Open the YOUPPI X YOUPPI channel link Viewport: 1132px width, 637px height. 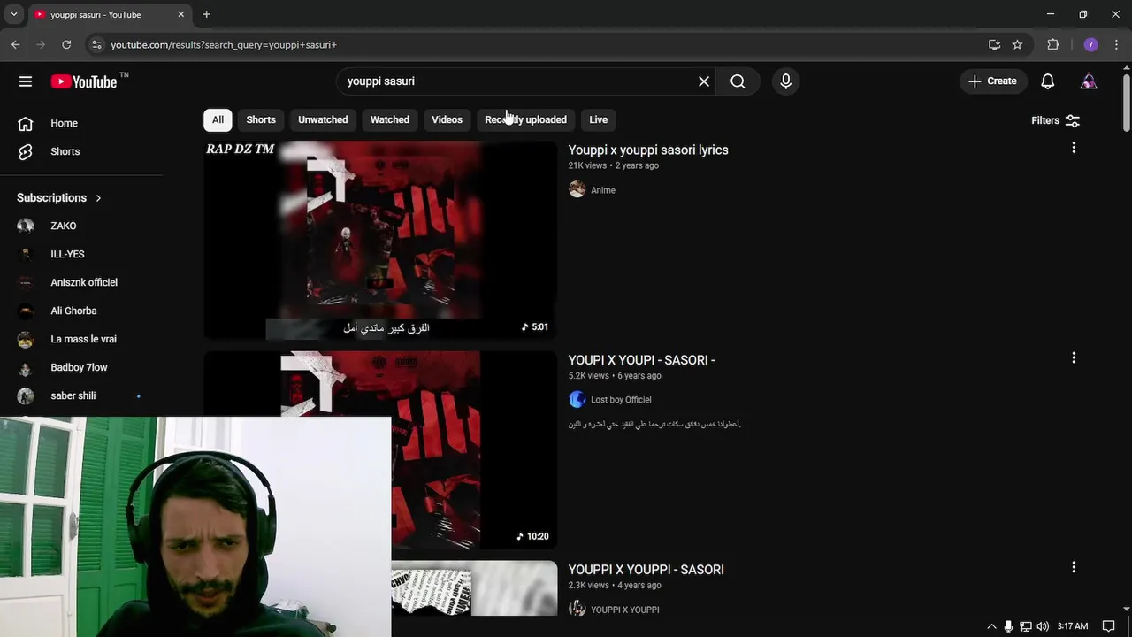tap(624, 610)
